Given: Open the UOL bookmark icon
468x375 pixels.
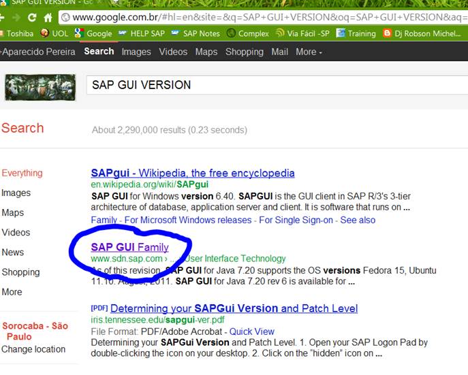Looking at the screenshot, I should point(44,33).
